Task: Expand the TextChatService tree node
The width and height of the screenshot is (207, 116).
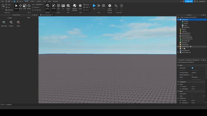Action: (x=178, y=52)
